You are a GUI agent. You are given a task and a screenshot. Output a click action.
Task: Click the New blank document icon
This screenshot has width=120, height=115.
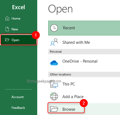[7, 29]
